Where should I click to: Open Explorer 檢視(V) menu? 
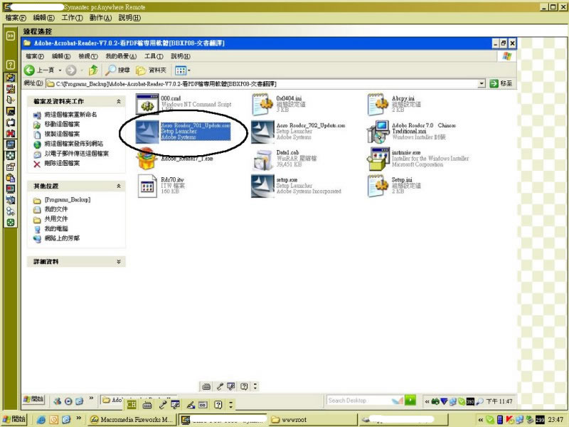click(x=88, y=56)
